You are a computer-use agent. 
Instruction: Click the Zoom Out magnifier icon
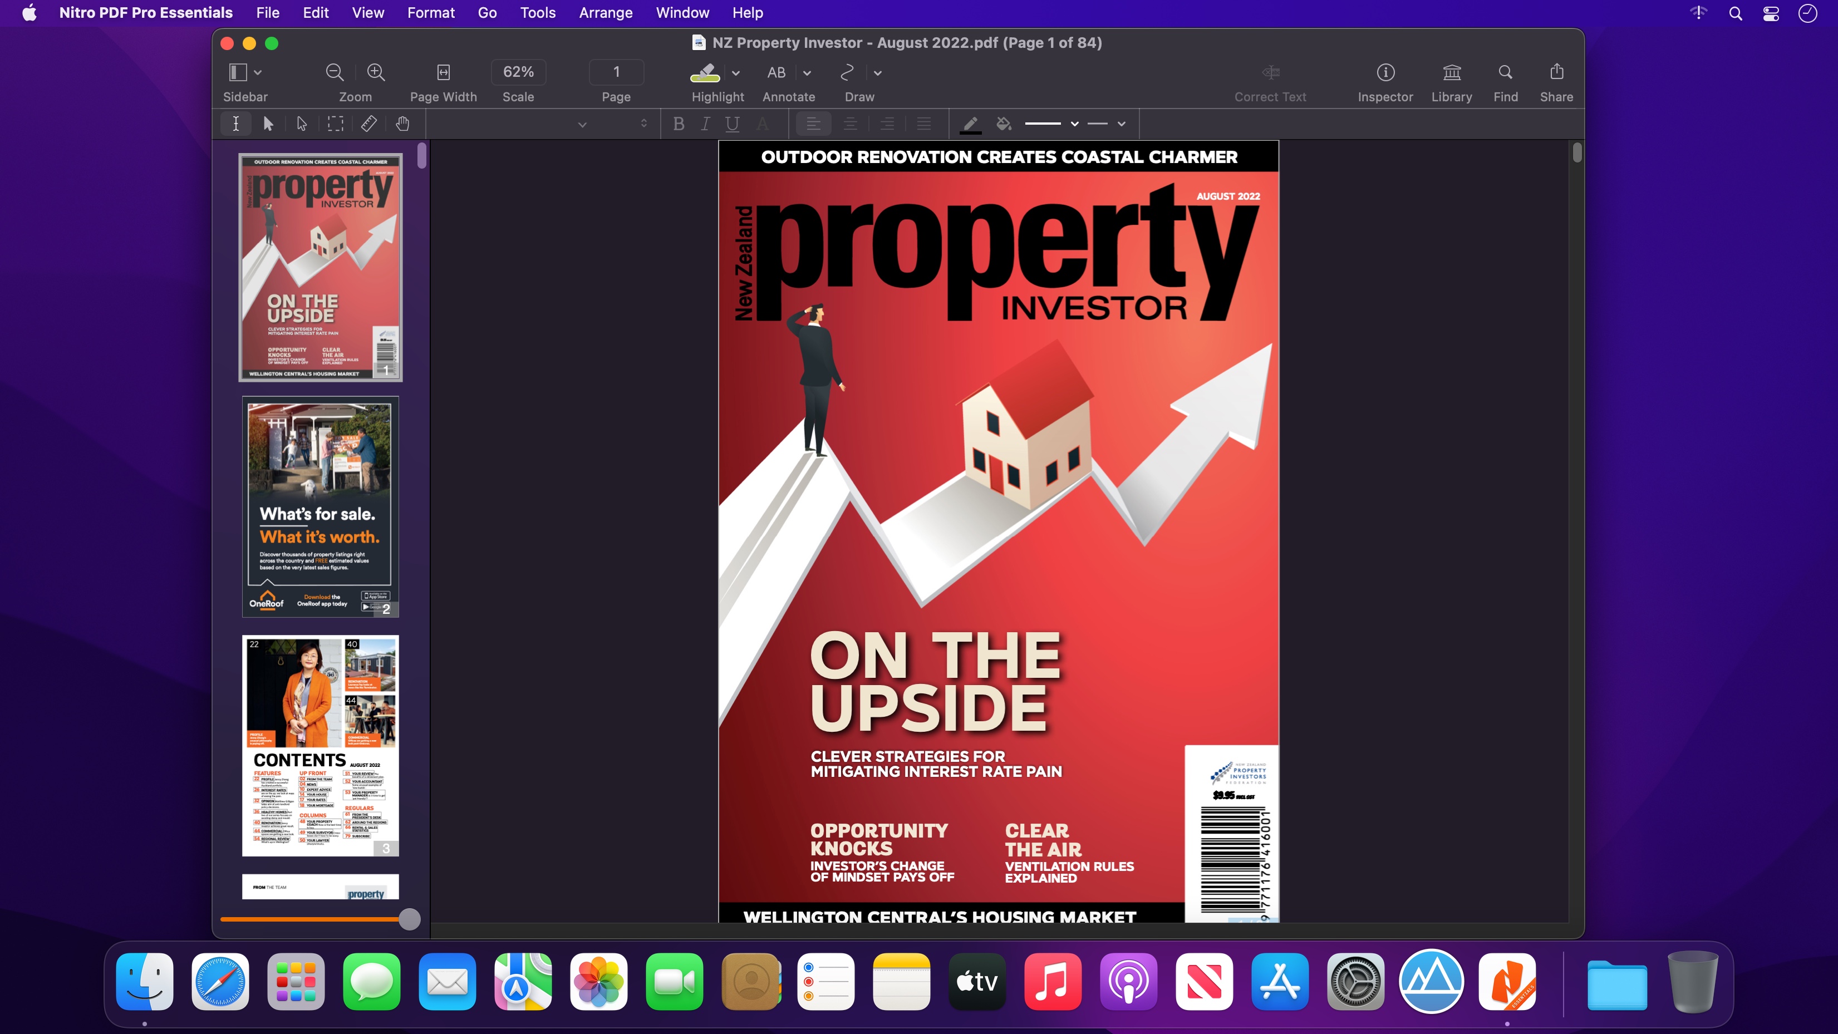tap(334, 72)
